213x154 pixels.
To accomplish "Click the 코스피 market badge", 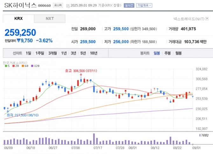I will [x=58, y=5].
